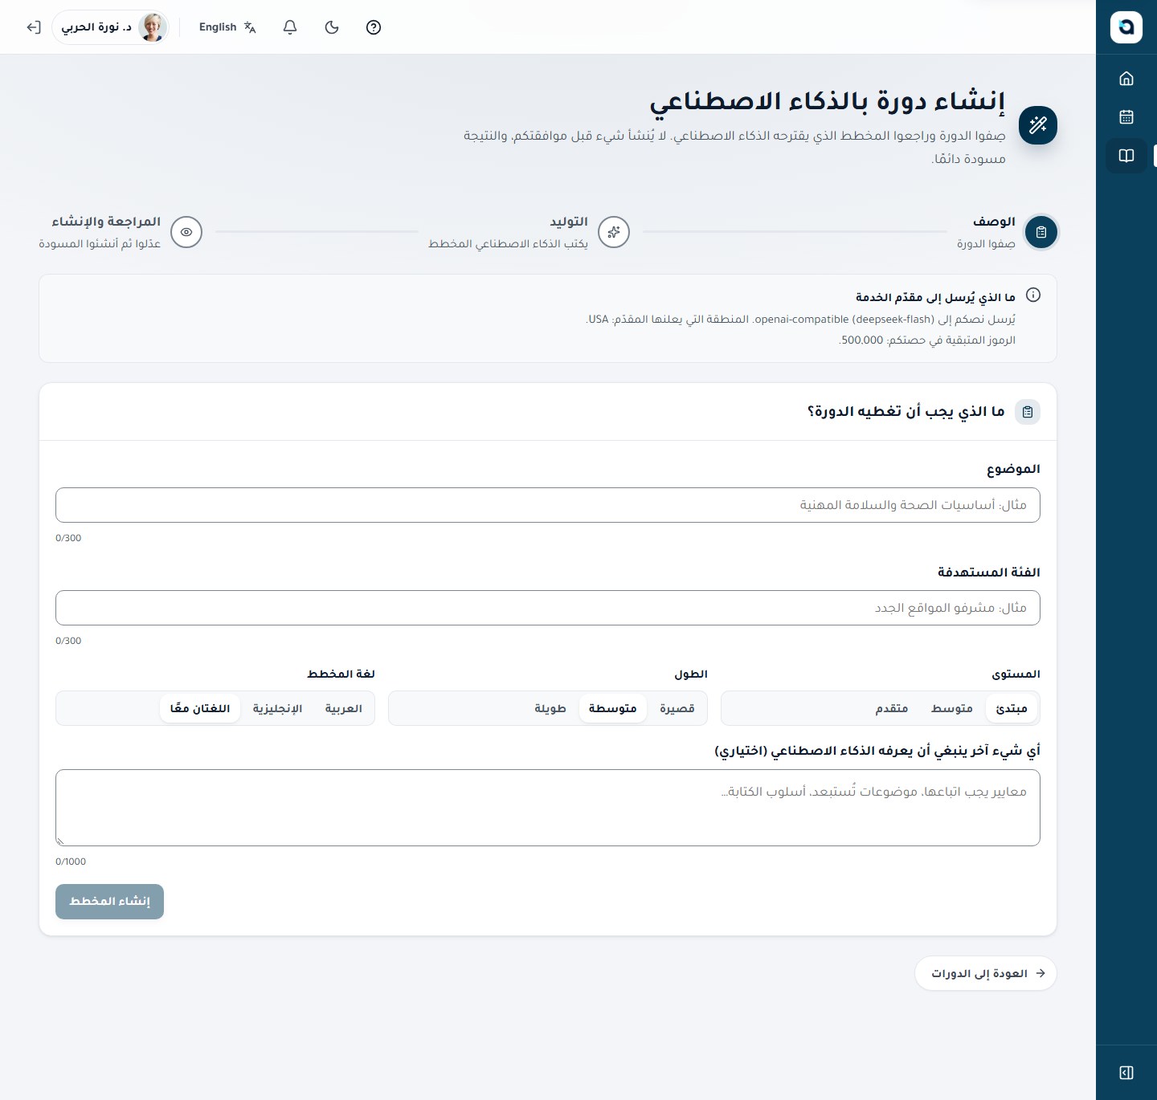The width and height of the screenshot is (1157, 1100).
Task: Click the app logo at sidebar top
Action: 1126,27
